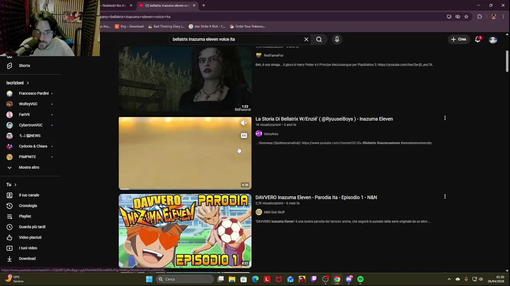Open YouTube notifications bell

(x=478, y=39)
